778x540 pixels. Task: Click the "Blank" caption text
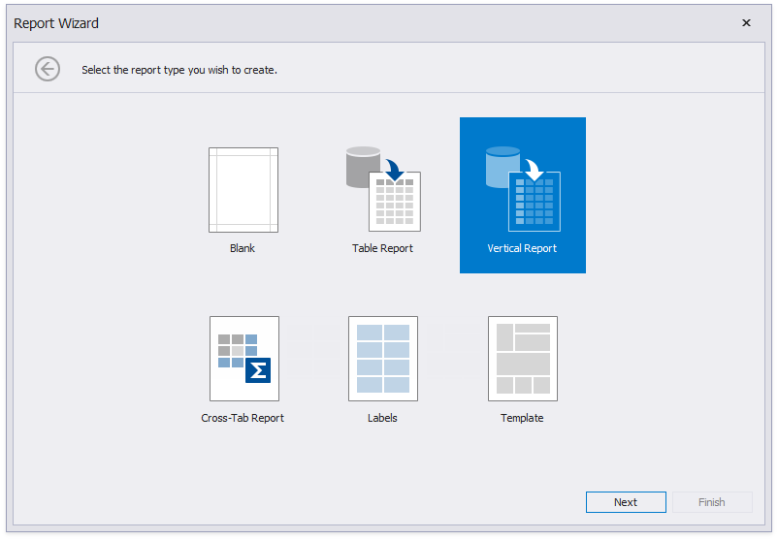coord(243,248)
